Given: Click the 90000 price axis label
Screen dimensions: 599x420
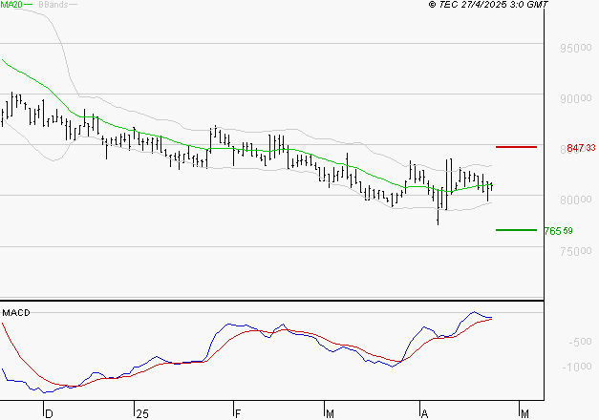Looking at the screenshot, I should point(576,98).
